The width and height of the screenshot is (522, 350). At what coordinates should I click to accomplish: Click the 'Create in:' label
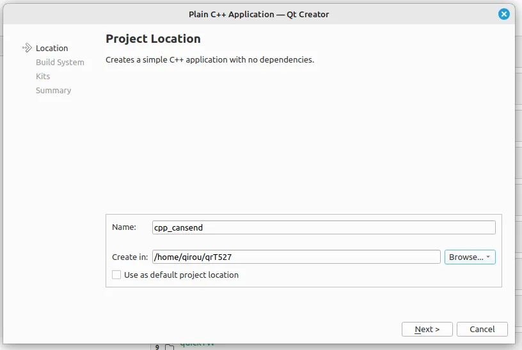tap(130, 257)
